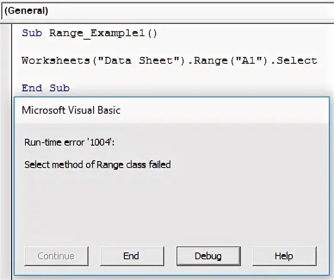Click the Debug button in the error dialog

pos(208,256)
